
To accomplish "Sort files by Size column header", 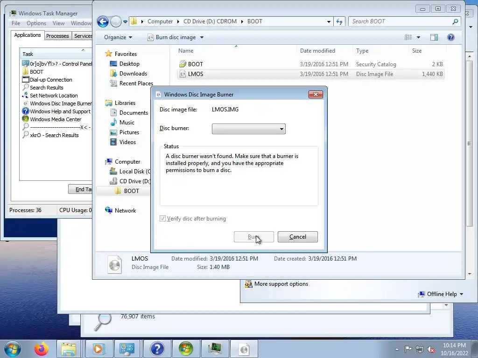I will pos(427,50).
